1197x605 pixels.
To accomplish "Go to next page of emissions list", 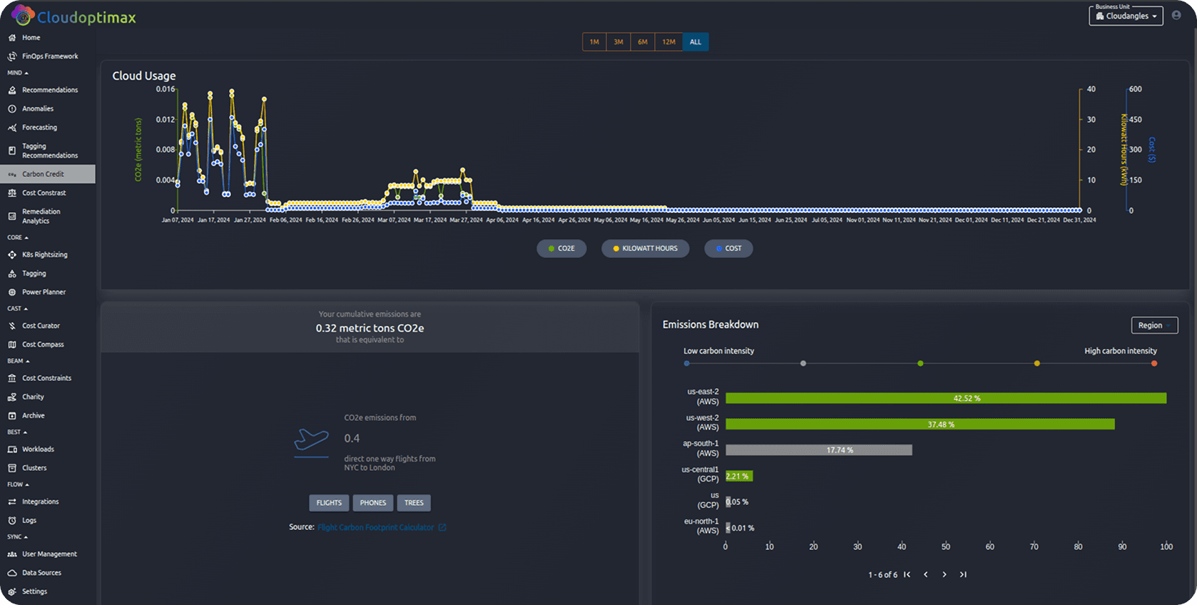I will [x=944, y=574].
